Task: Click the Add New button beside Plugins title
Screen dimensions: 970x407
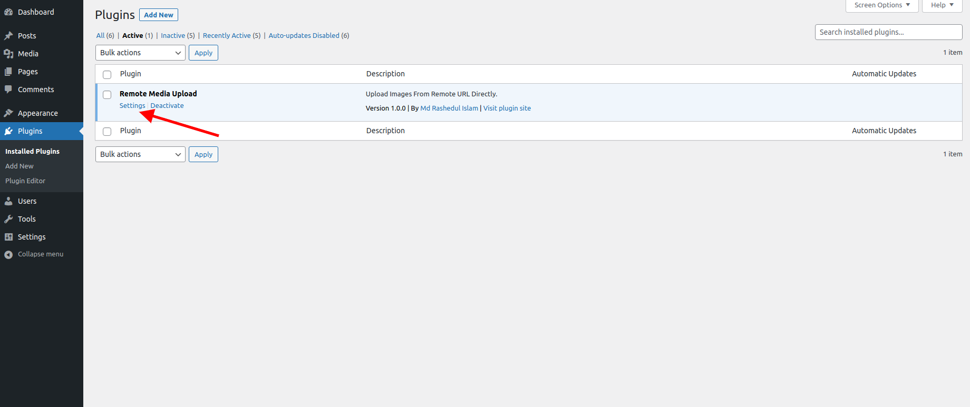Action: coord(159,15)
